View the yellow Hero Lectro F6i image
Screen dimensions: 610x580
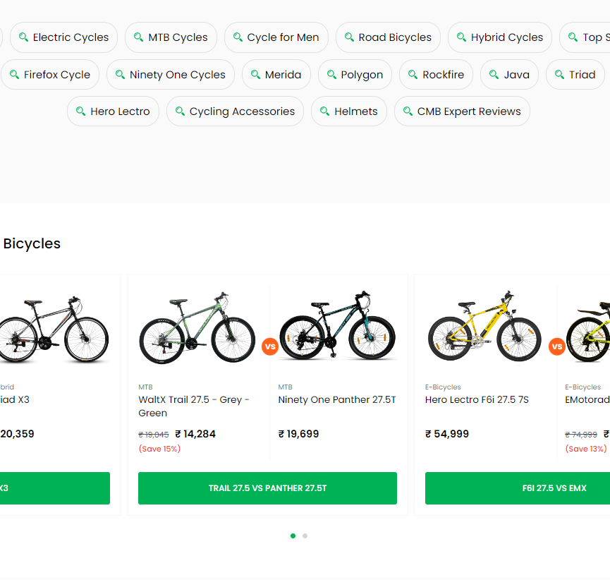[484, 326]
